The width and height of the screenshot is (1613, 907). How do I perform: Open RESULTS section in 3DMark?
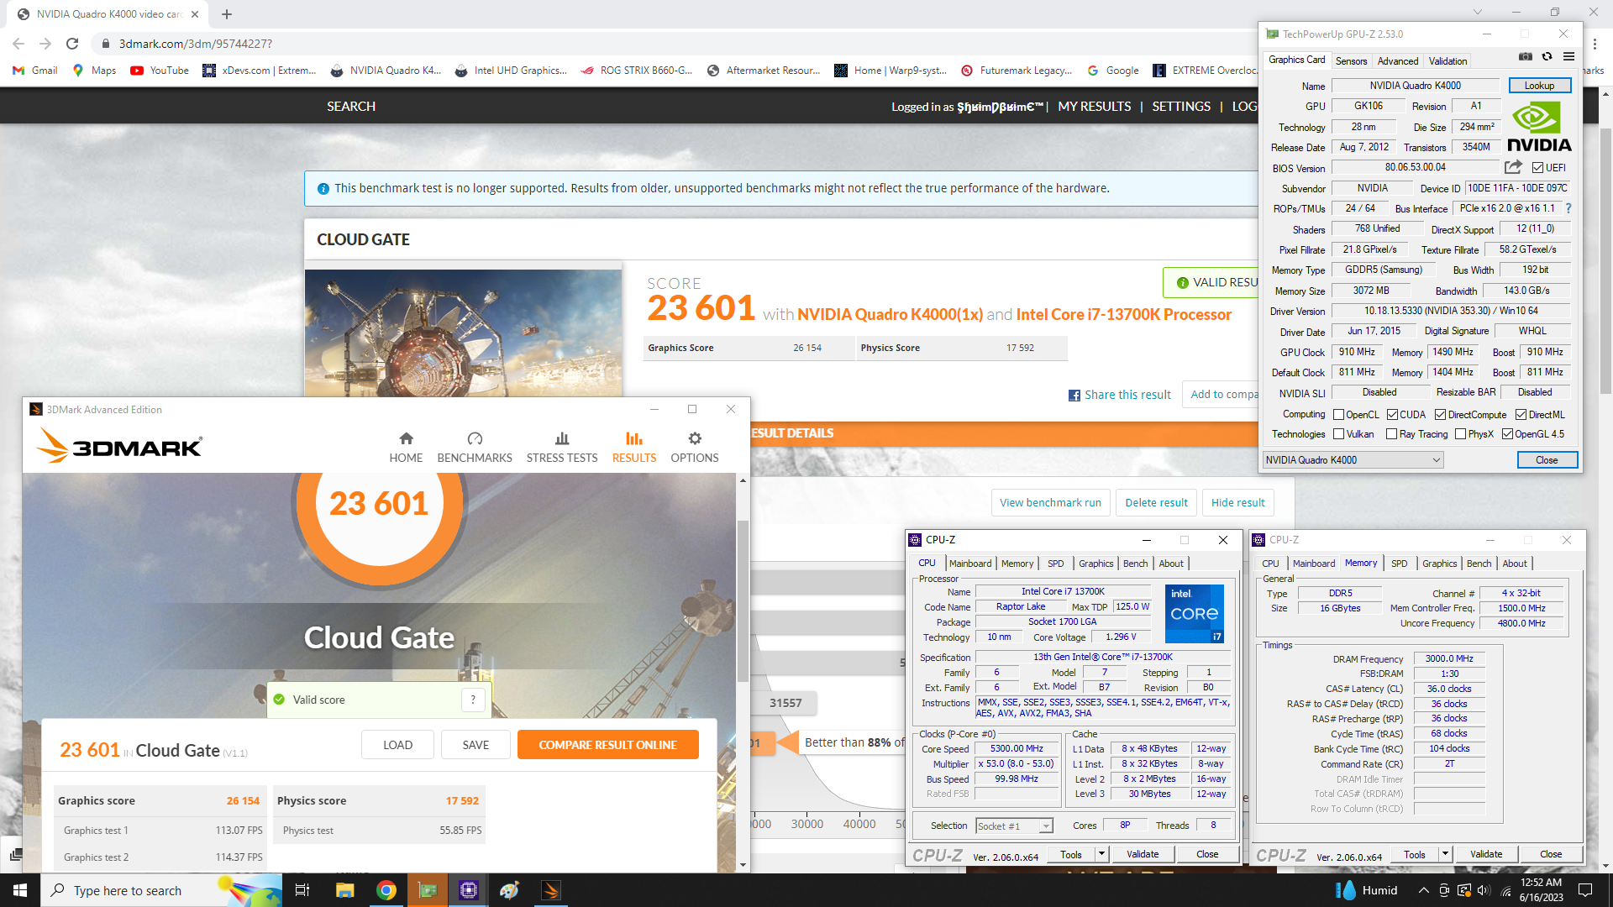[x=634, y=447]
